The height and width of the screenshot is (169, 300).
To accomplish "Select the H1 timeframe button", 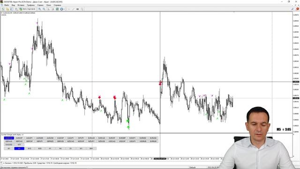I will (50, 148).
